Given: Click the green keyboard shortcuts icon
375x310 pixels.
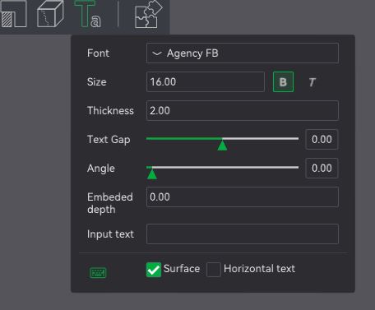Looking at the screenshot, I should [x=98, y=272].
